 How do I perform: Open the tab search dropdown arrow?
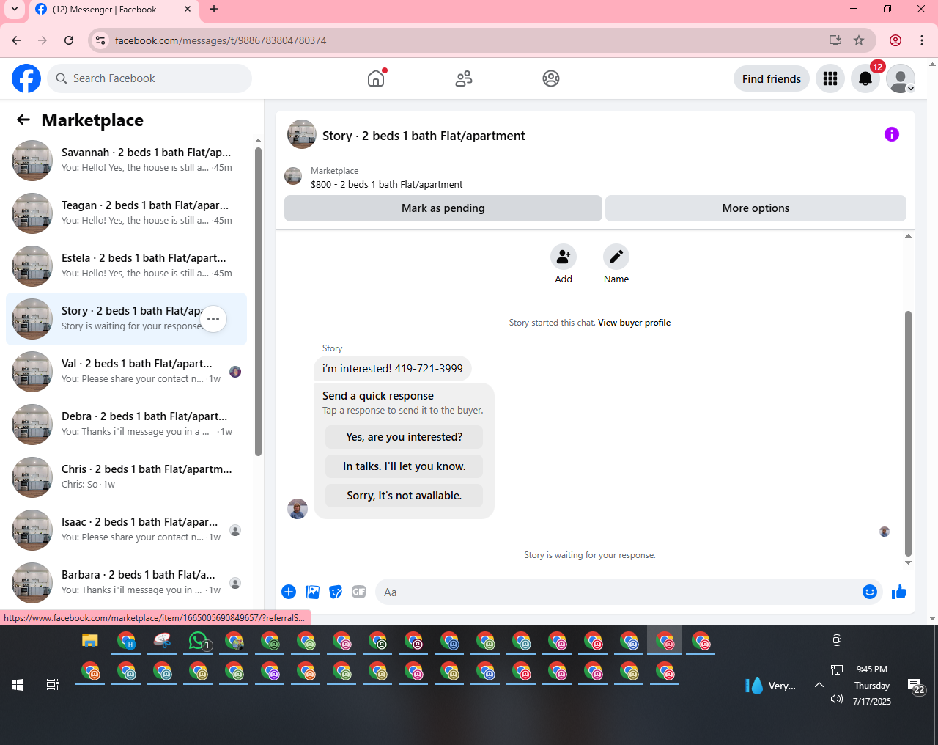(x=15, y=10)
